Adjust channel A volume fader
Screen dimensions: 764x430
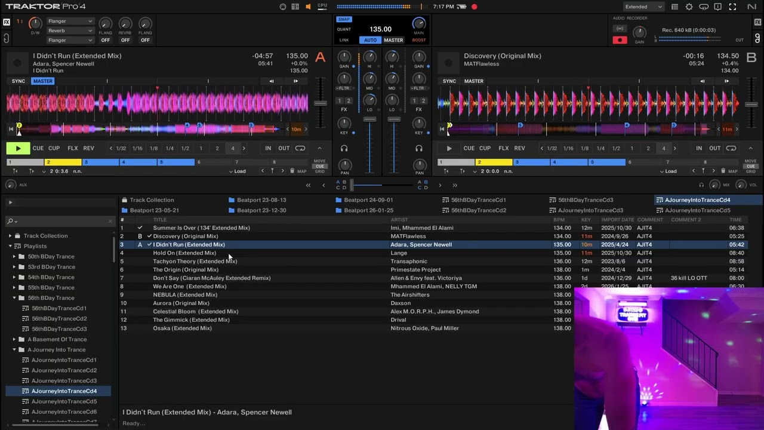(x=370, y=120)
